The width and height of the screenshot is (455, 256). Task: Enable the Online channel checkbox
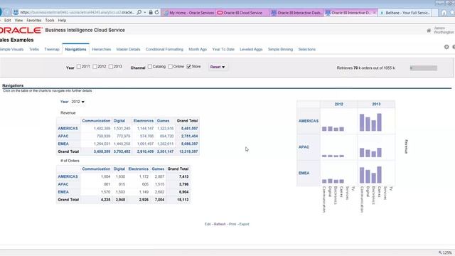coord(171,66)
